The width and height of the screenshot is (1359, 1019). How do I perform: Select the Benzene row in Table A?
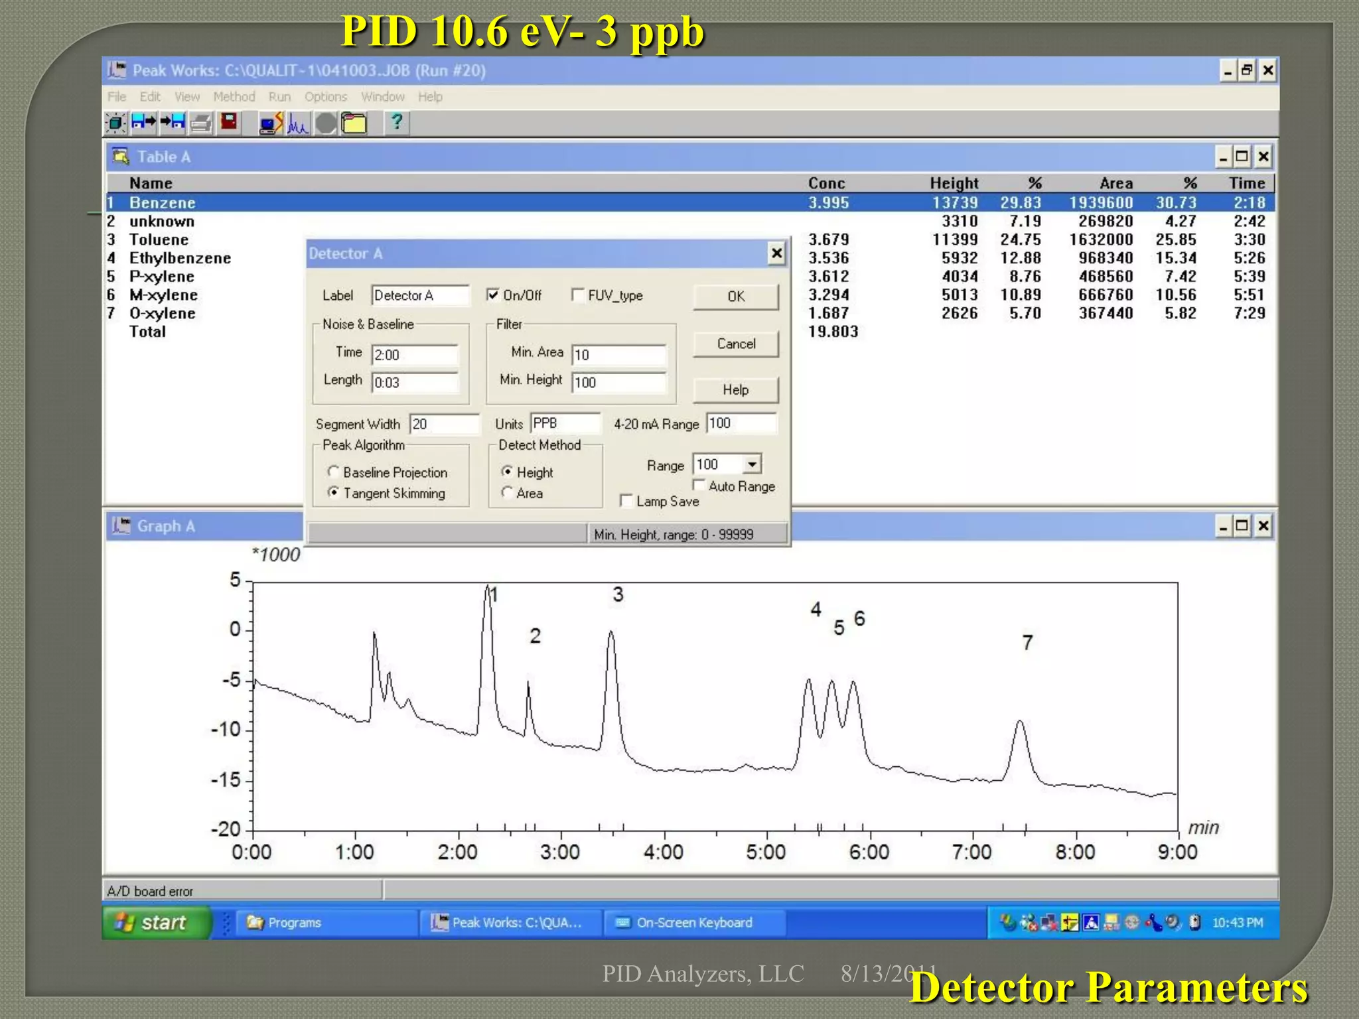click(690, 202)
